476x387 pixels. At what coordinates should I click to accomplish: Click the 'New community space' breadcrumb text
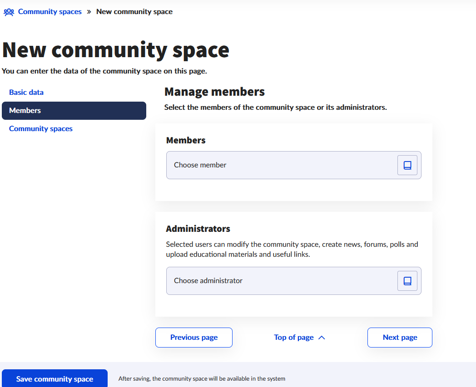(134, 12)
